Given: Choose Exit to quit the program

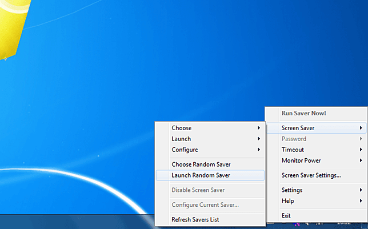Looking at the screenshot, I should 317,216.
